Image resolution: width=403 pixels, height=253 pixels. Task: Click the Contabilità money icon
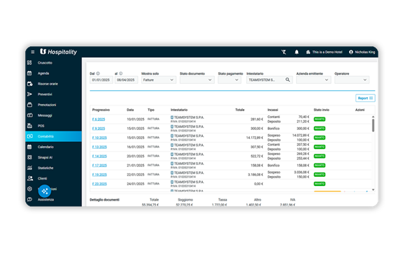click(30, 136)
